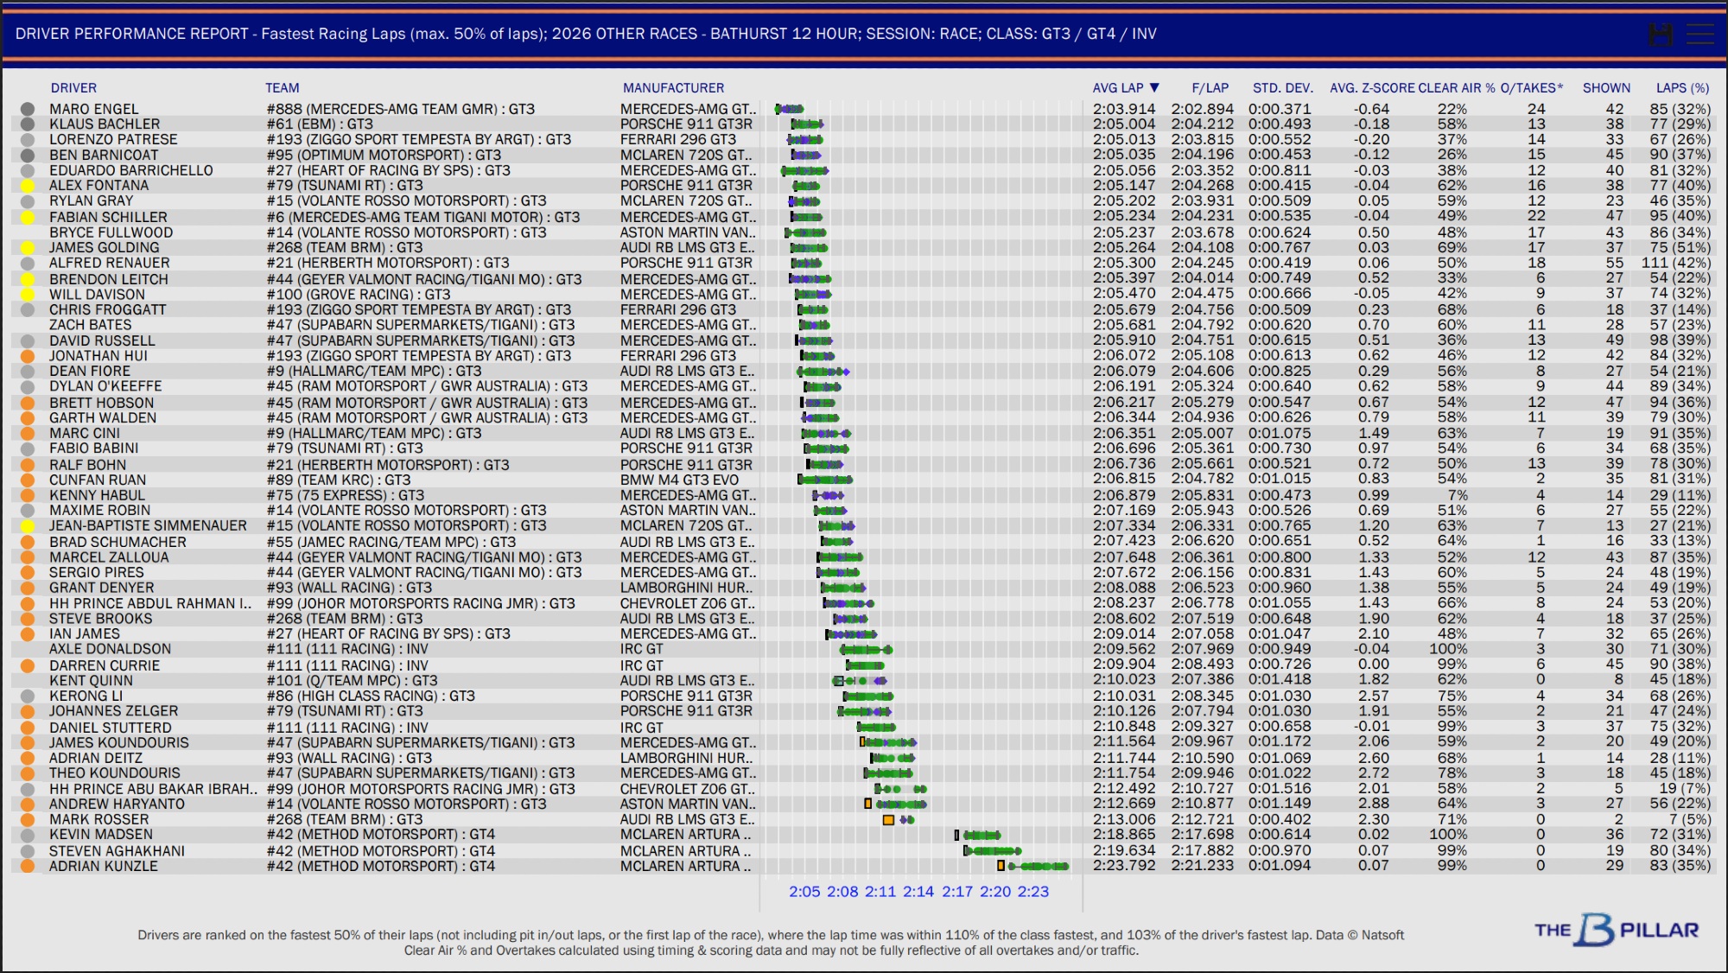Click the orange dot beside Adrian Kunzle
1728x973 pixels.
(x=28, y=866)
